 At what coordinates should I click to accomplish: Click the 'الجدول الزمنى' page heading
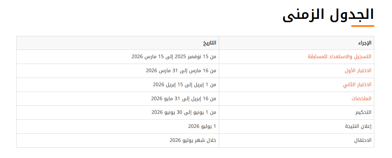point(328,15)
